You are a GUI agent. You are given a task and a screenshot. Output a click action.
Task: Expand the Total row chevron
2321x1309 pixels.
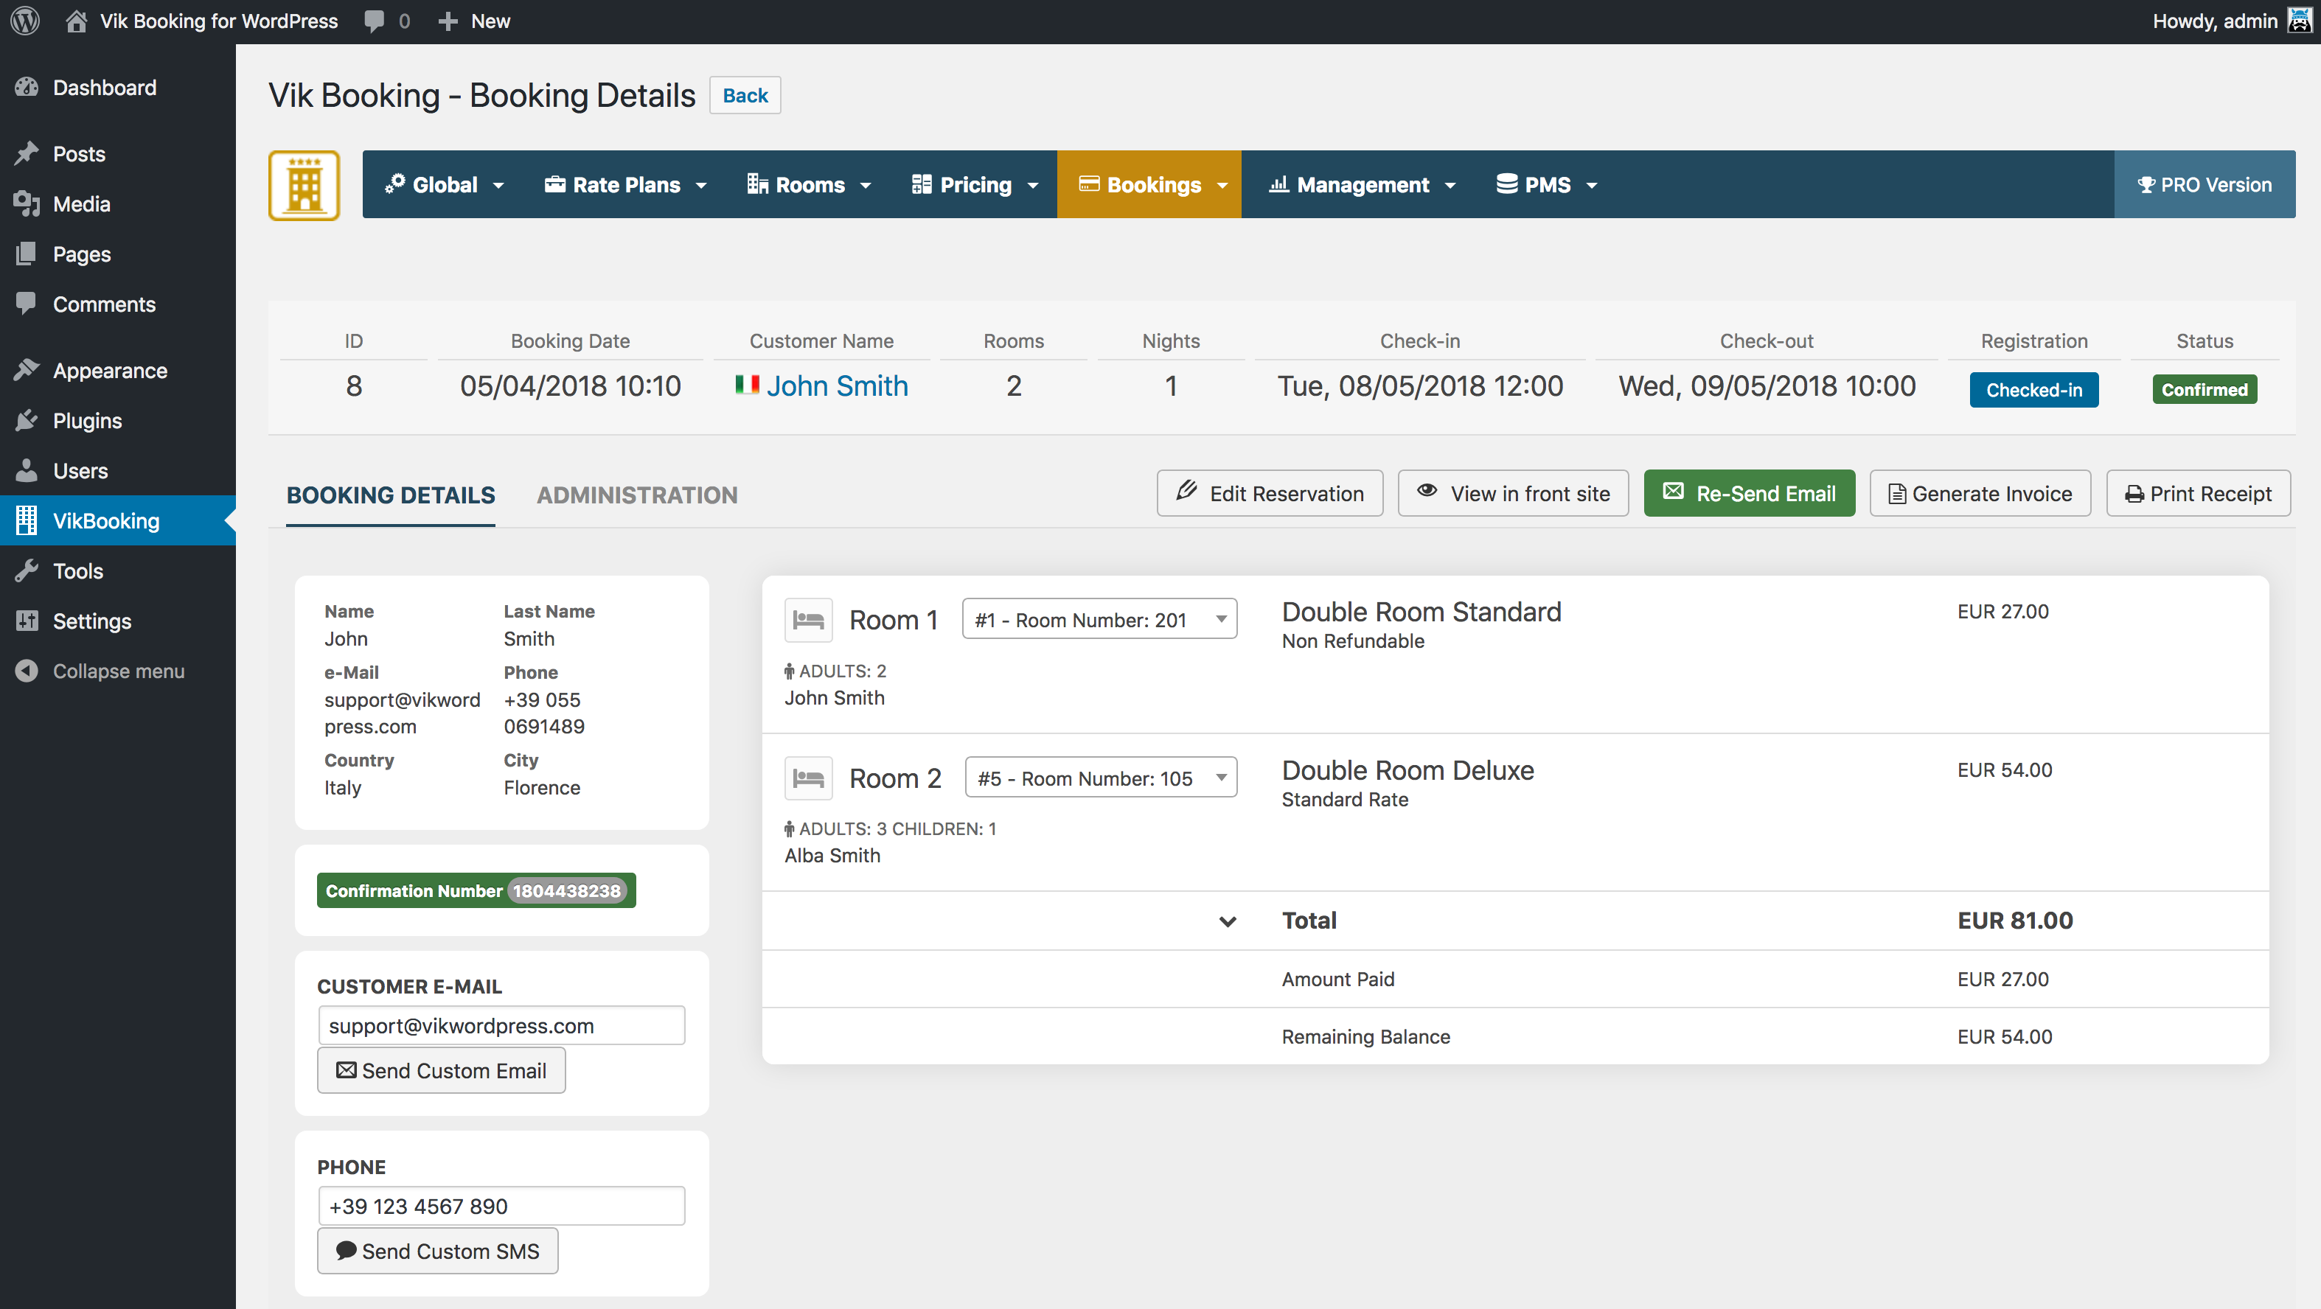[1227, 921]
